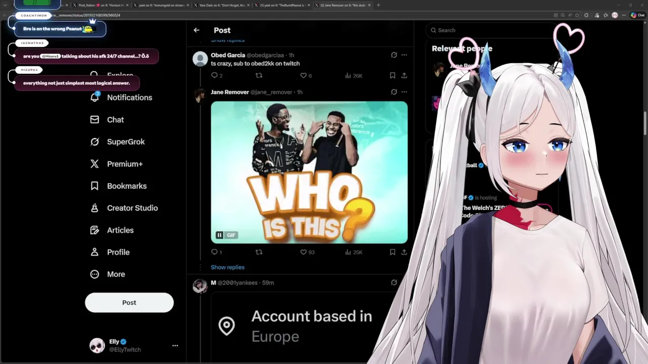Close the Jane Remover browser tab

click(x=369, y=5)
